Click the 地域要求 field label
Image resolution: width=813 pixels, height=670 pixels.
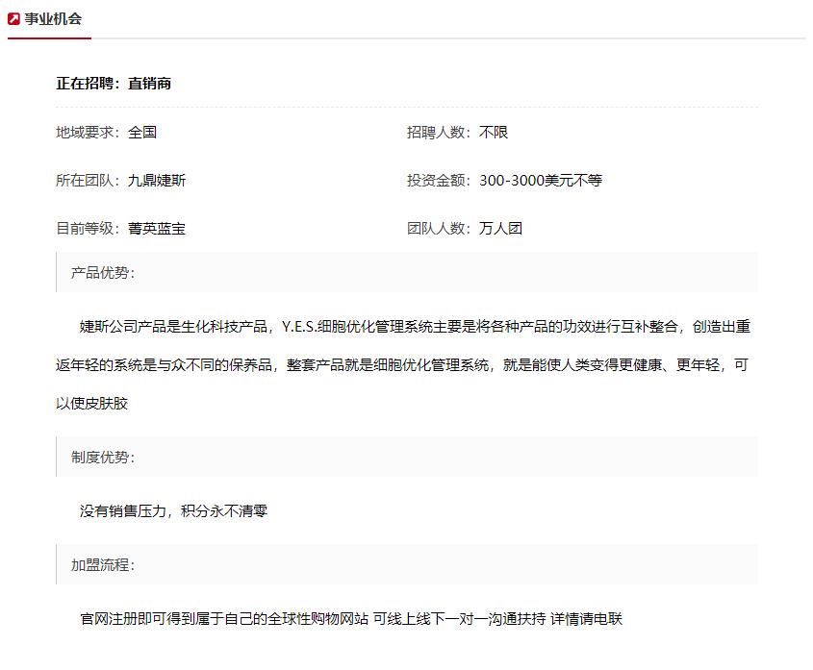[83, 133]
